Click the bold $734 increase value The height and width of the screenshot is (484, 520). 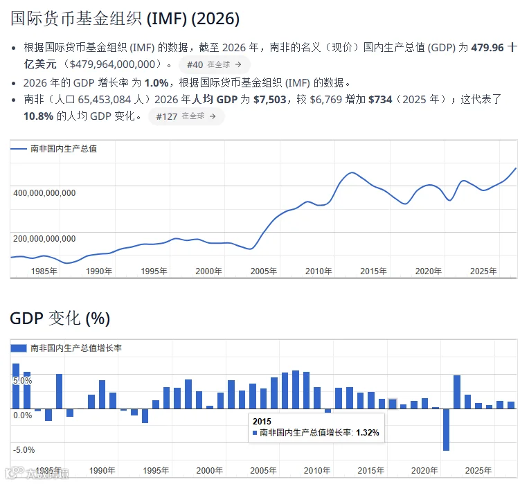coord(380,99)
